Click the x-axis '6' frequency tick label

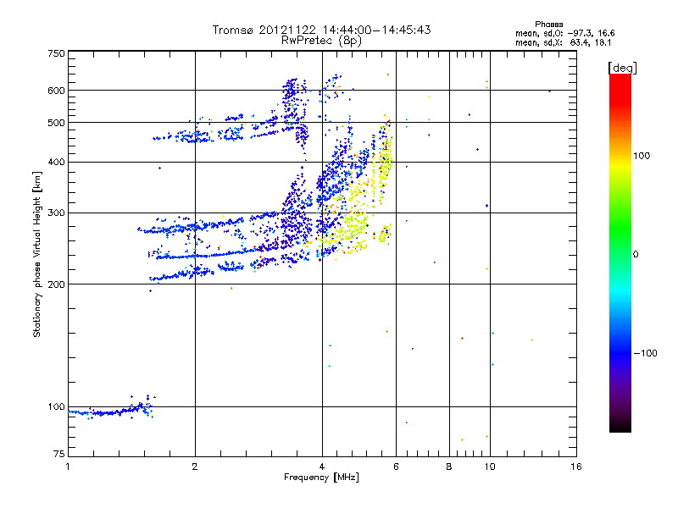[x=396, y=467]
